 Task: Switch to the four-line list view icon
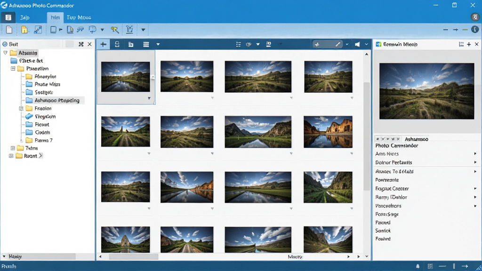pyautogui.click(x=146, y=44)
